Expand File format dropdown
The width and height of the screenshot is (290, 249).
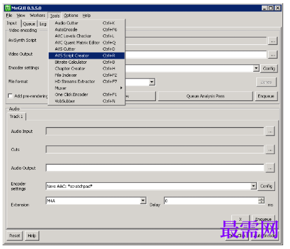click(152, 82)
